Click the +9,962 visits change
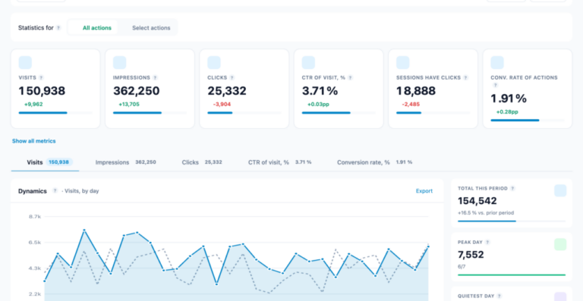 point(33,105)
